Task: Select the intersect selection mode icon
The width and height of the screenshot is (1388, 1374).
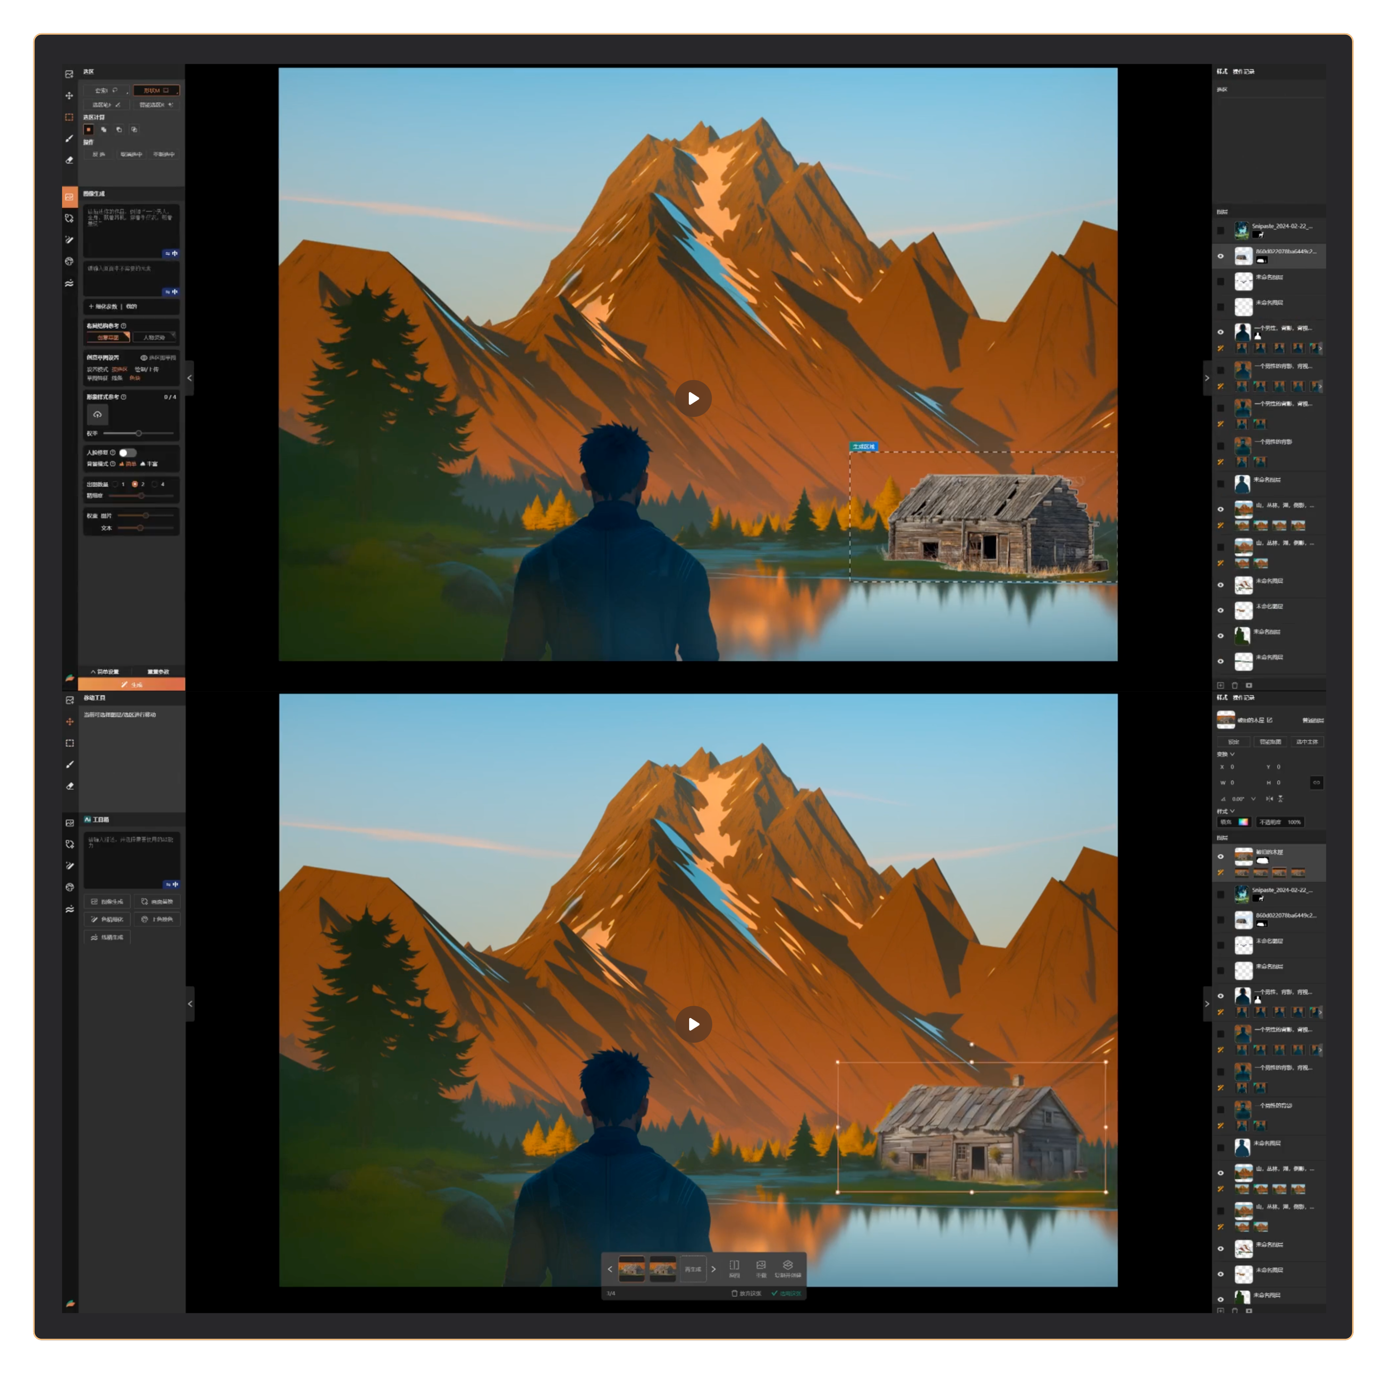Action: point(134,130)
